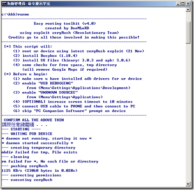
Task: Click '--- cleaning' line
Action: point(15,157)
